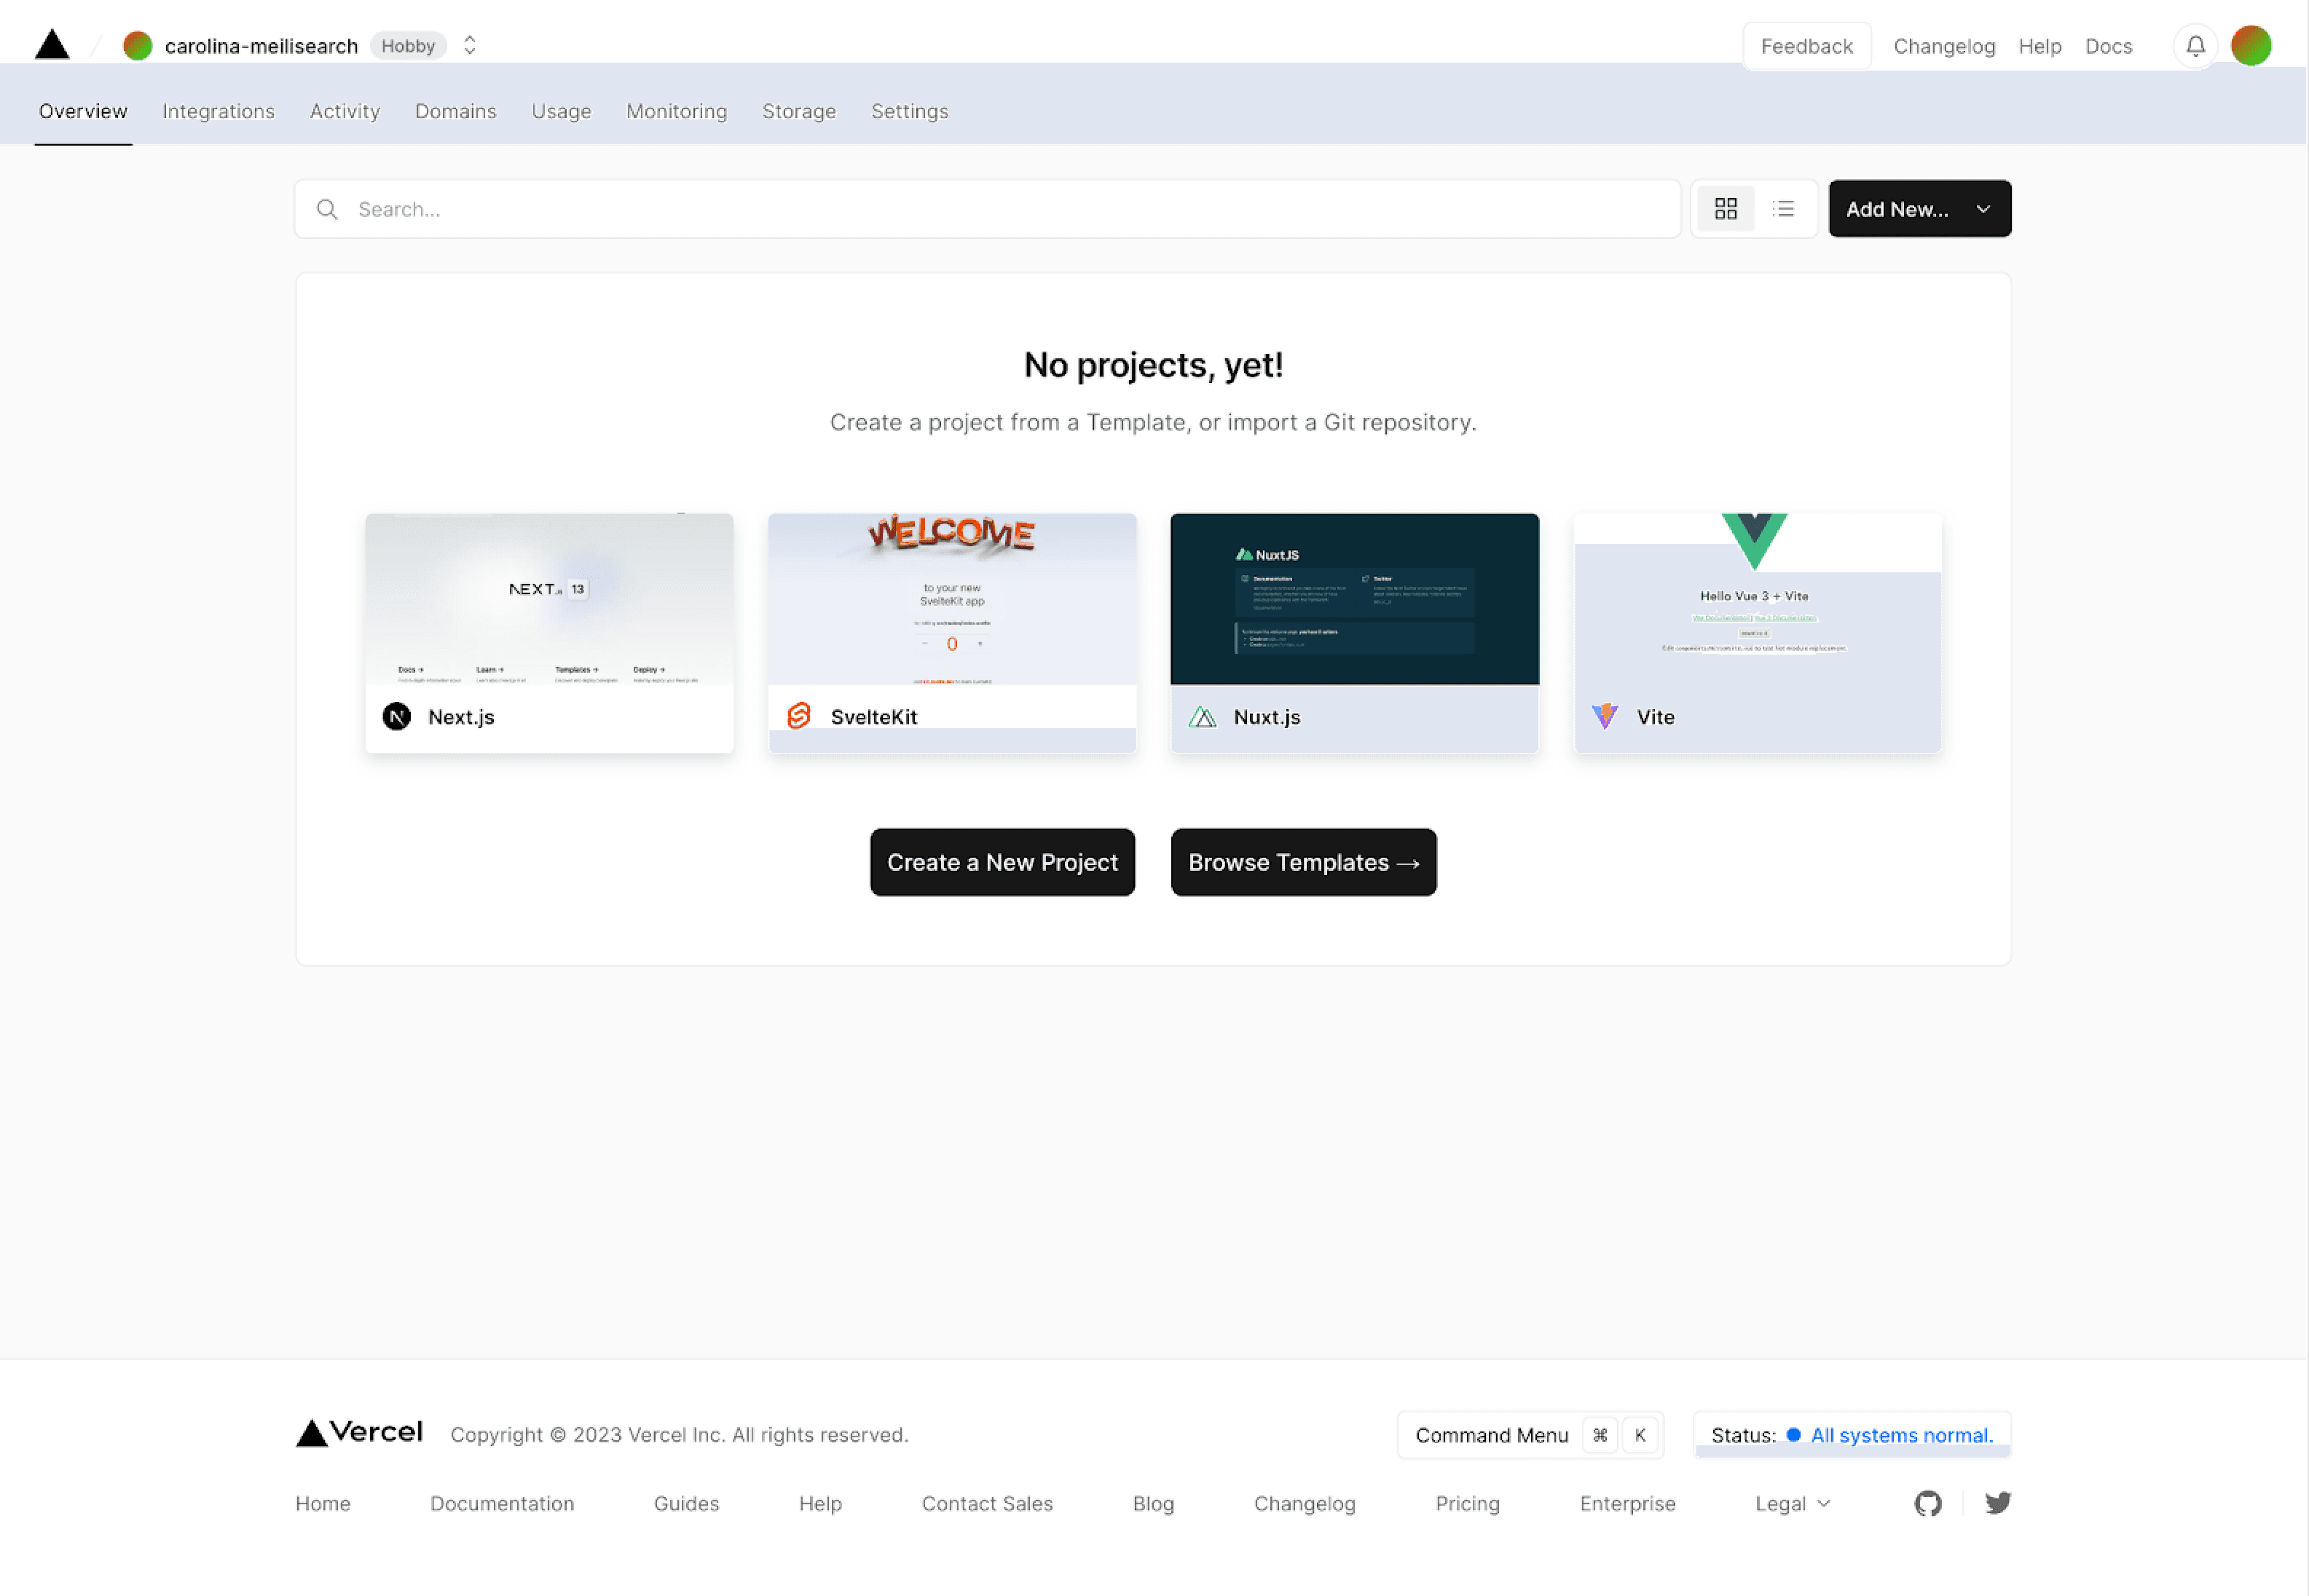Switch to the Domains tab
Viewport: 2309px width, 1596px height.
pos(455,111)
